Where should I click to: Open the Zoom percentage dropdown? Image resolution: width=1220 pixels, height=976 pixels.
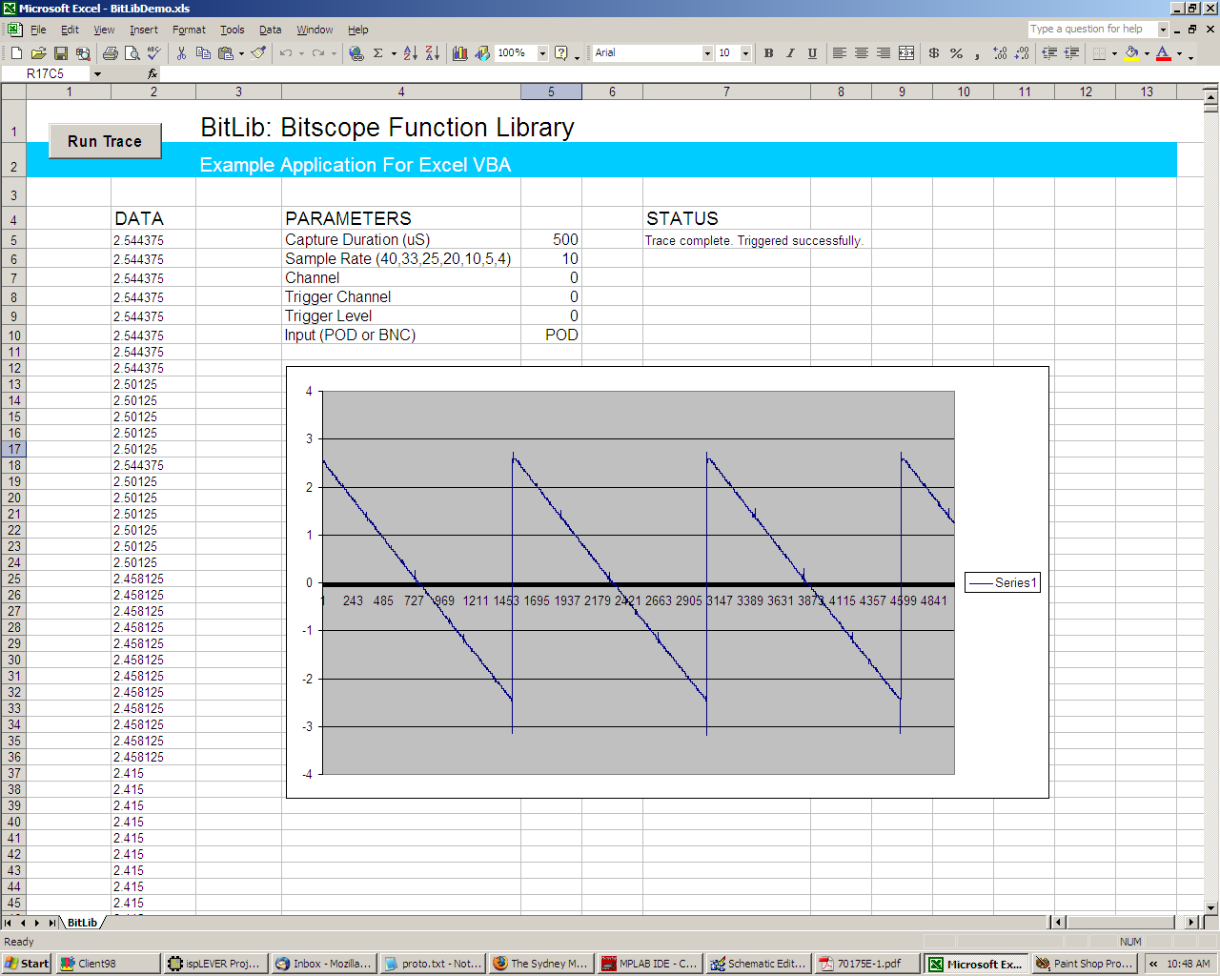[542, 53]
